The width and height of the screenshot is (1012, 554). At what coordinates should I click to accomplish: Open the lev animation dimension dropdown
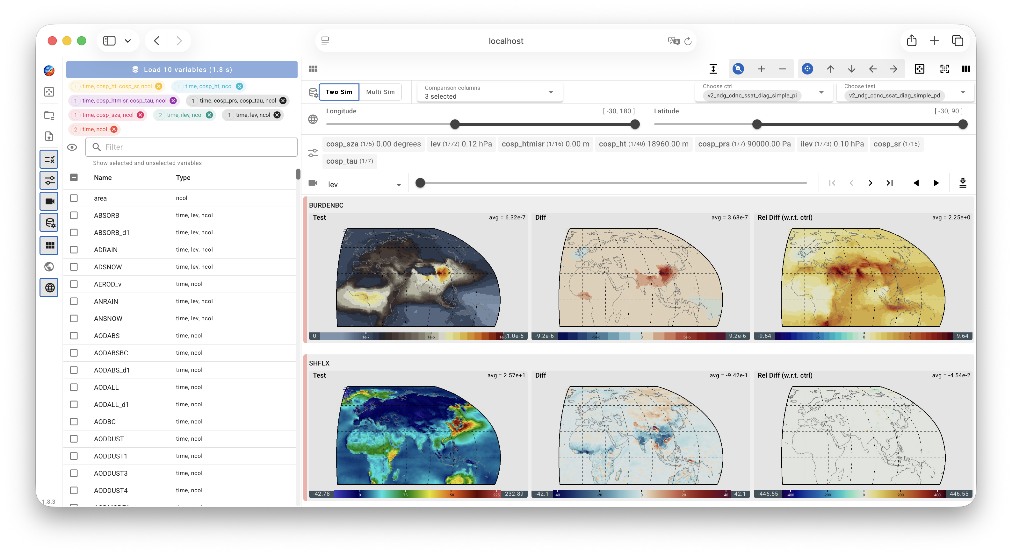click(x=364, y=185)
